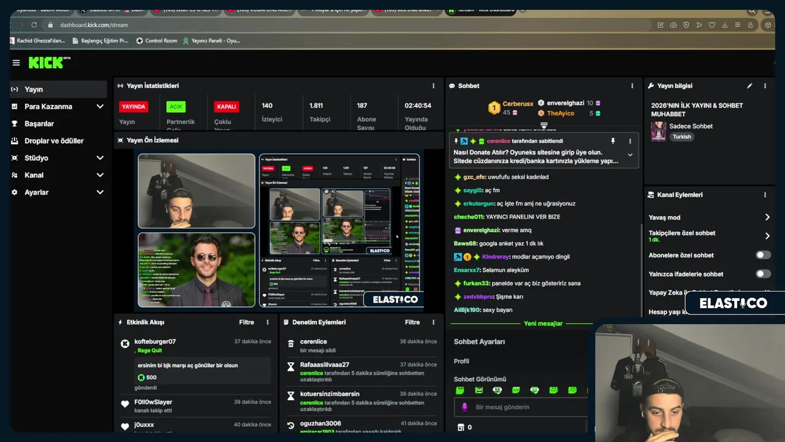785x442 pixels.
Task: Click the microphone icon in message box
Action: [x=464, y=407]
